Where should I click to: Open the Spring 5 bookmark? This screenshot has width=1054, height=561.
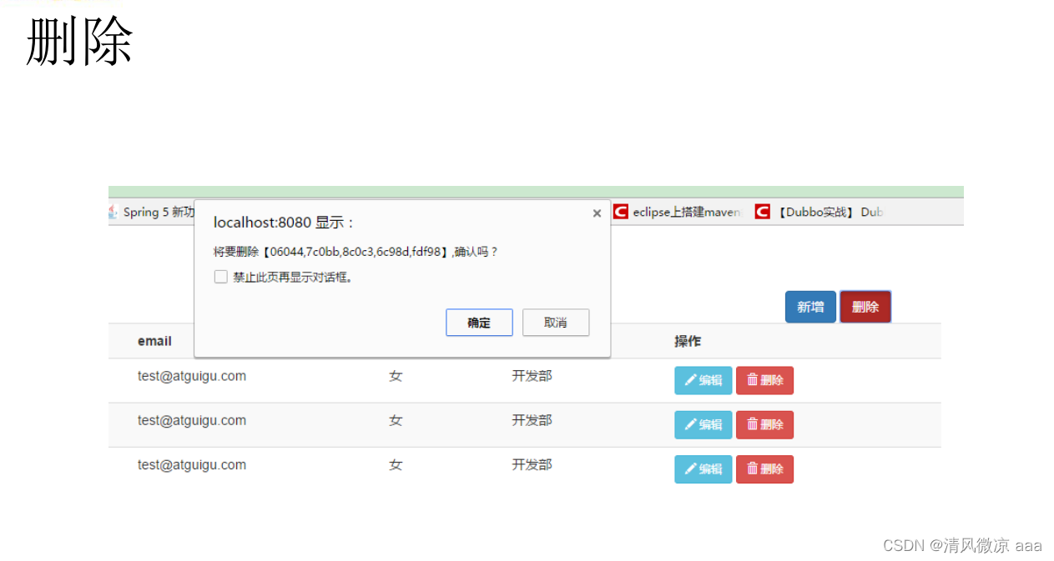click(x=152, y=212)
